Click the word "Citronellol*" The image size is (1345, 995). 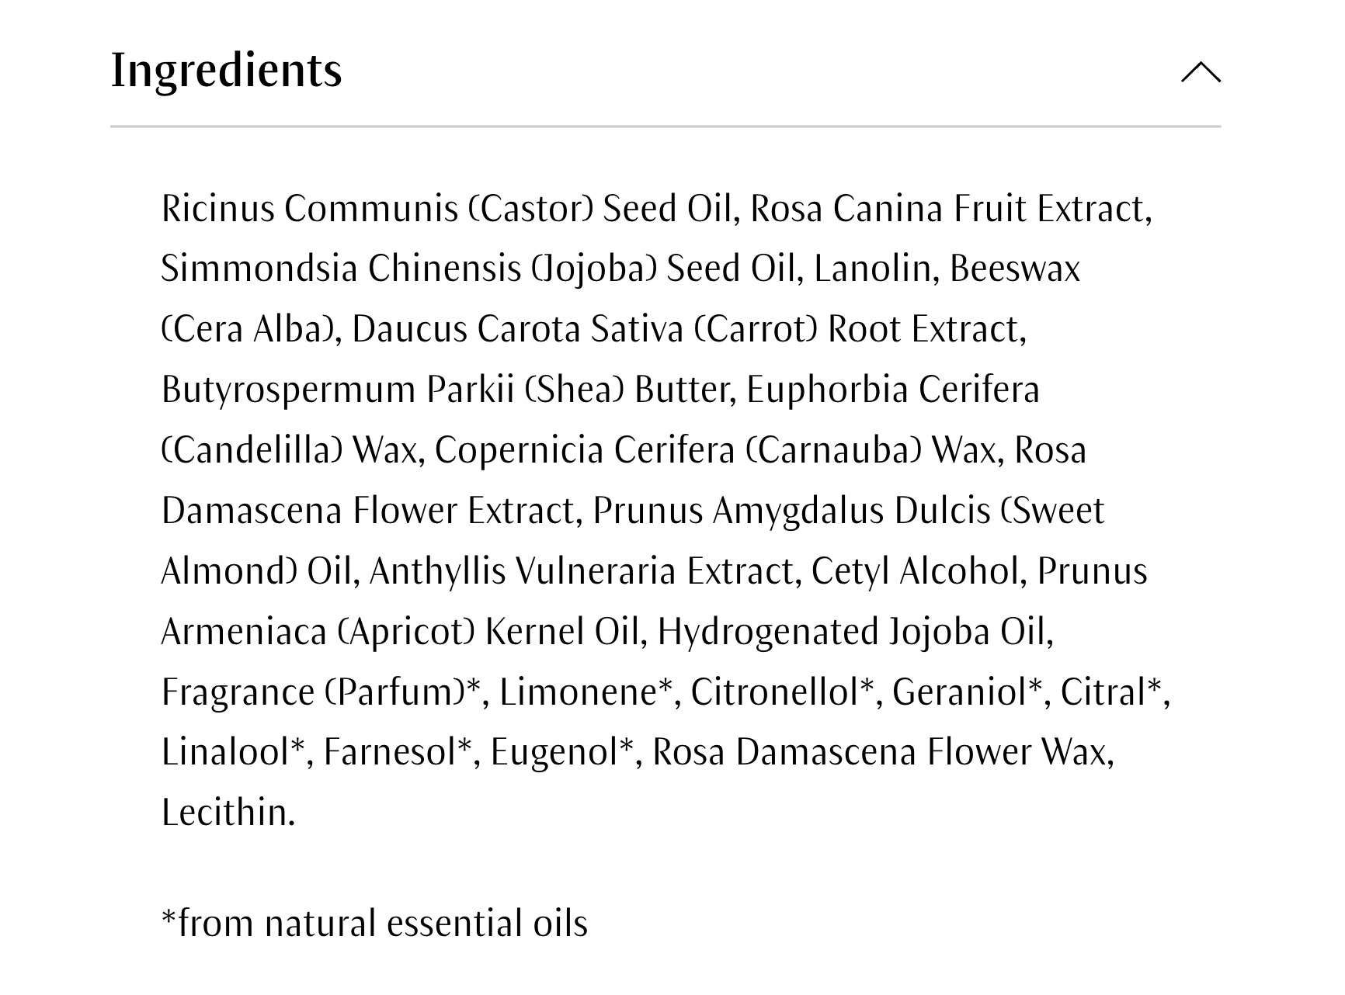(x=783, y=692)
